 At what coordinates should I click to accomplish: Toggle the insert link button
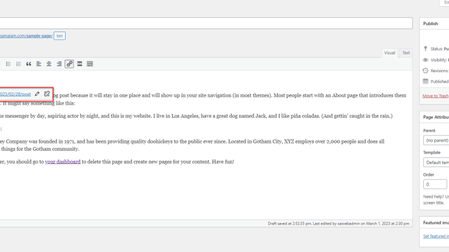pyautogui.click(x=69, y=64)
